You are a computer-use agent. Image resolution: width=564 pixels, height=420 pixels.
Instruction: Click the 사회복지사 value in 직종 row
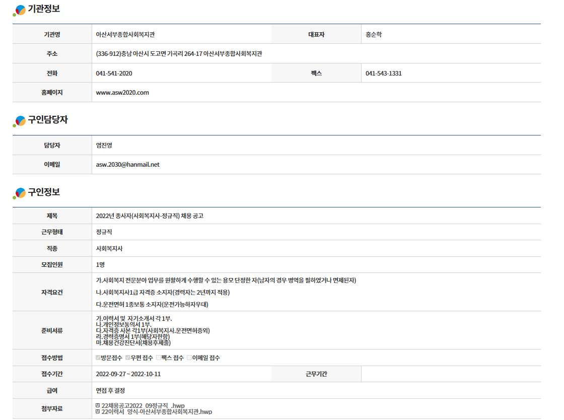[109, 248]
